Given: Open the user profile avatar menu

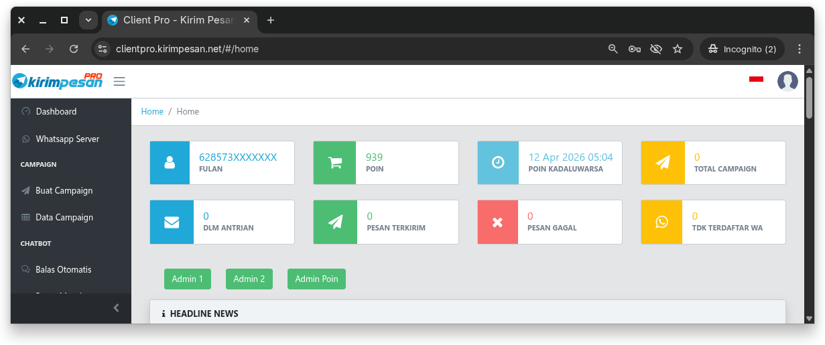Looking at the screenshot, I should (x=787, y=82).
